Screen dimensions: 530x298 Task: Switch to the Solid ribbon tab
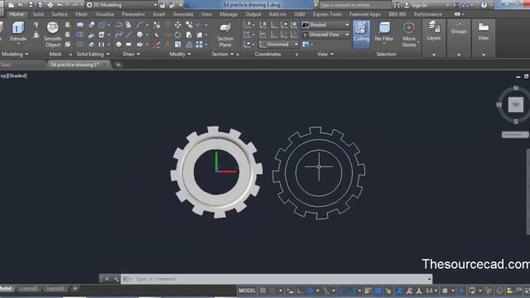38,14
